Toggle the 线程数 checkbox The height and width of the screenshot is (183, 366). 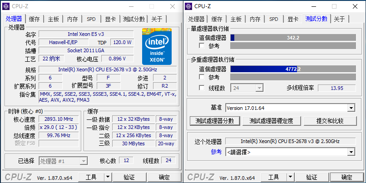pos(202,88)
